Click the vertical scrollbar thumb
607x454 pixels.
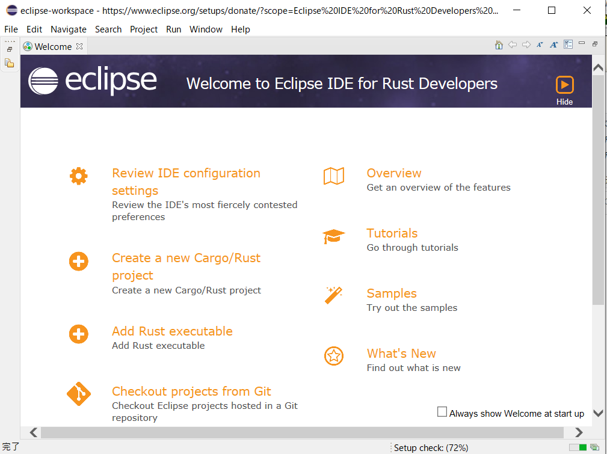[598, 189]
